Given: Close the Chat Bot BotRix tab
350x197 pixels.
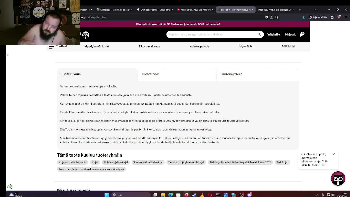Looking at the screenshot, I should (172, 10).
